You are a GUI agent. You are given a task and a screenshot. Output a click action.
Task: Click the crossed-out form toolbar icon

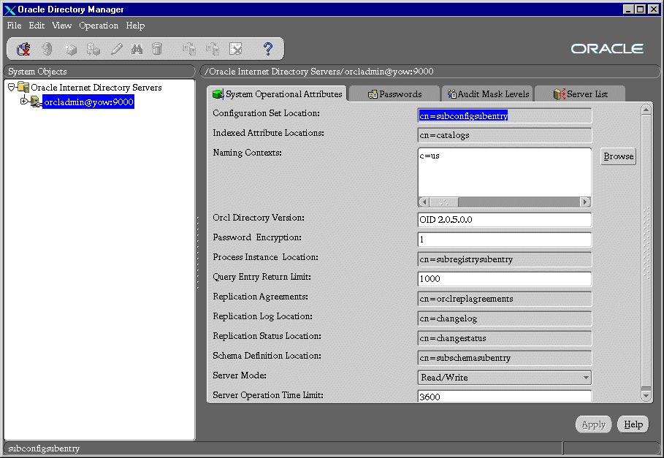click(236, 49)
